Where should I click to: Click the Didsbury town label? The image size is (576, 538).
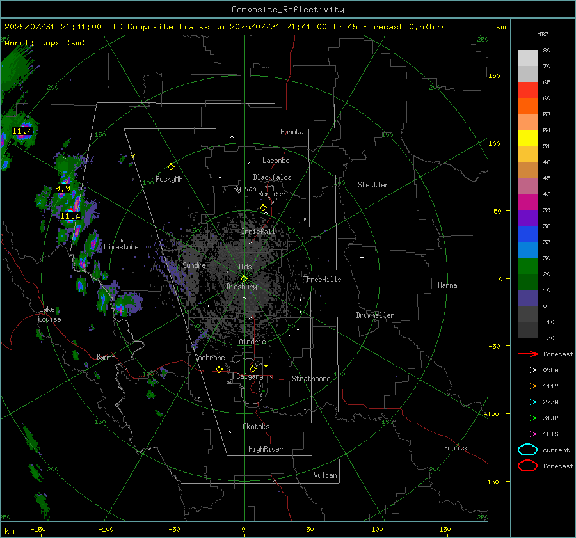tap(241, 287)
